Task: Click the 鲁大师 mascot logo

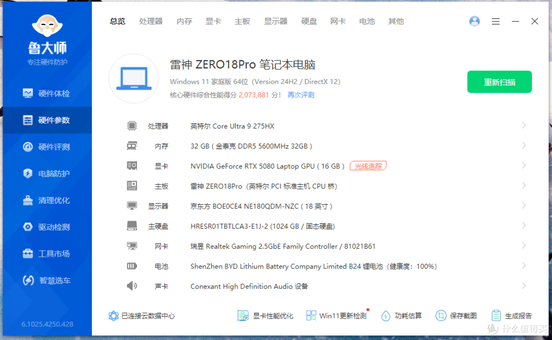Action: point(47,26)
